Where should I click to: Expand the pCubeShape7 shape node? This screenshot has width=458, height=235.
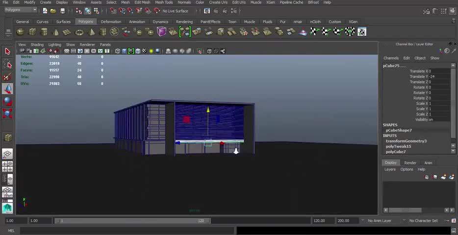pos(399,130)
